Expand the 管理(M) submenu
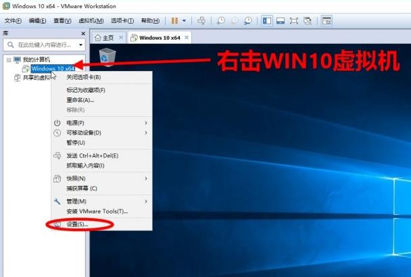The image size is (411, 277). pos(101,201)
